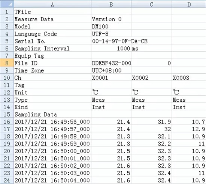Select the X0002 channel cell
This screenshot has width=206, height=184.
(x=151, y=77)
